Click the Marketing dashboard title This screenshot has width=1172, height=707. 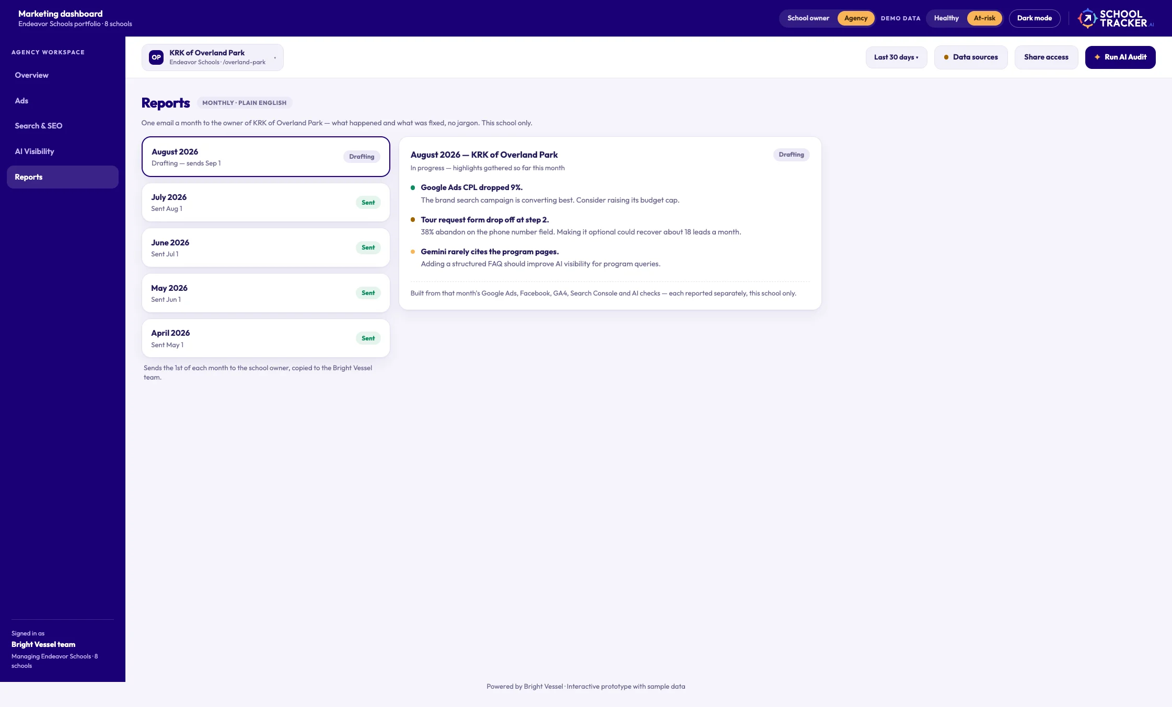tap(61, 14)
